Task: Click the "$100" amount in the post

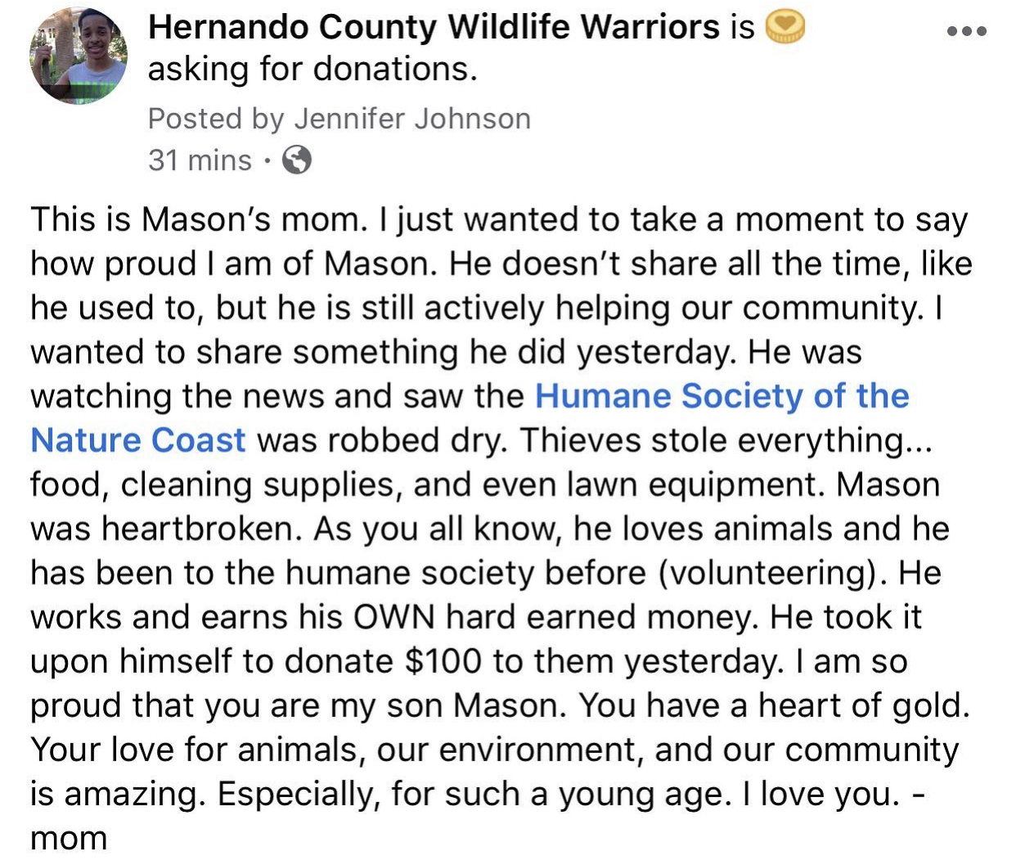Action: coord(443,661)
